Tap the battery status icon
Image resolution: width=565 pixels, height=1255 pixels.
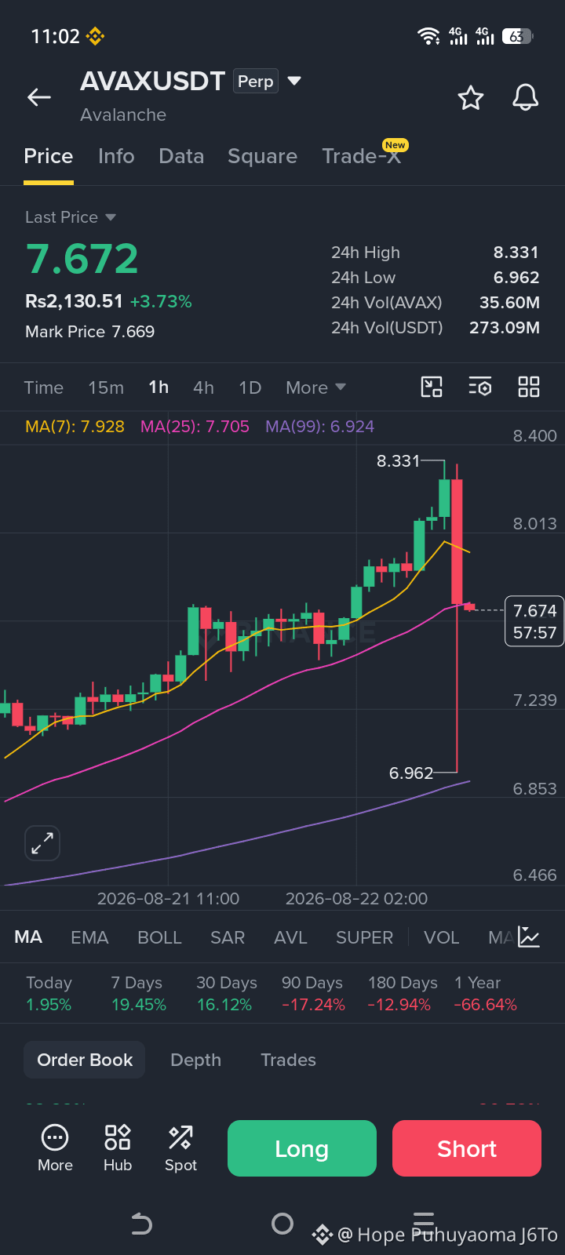517,36
